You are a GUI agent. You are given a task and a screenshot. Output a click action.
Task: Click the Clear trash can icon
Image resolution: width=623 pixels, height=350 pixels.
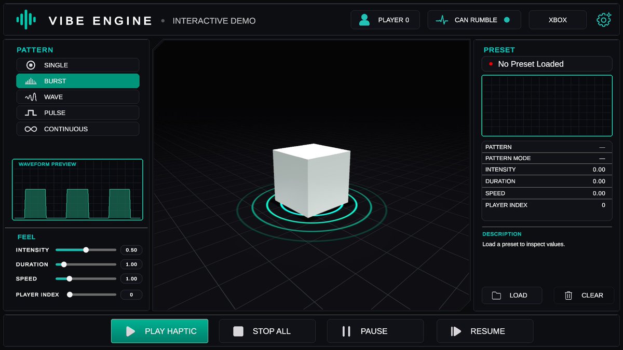click(x=568, y=296)
